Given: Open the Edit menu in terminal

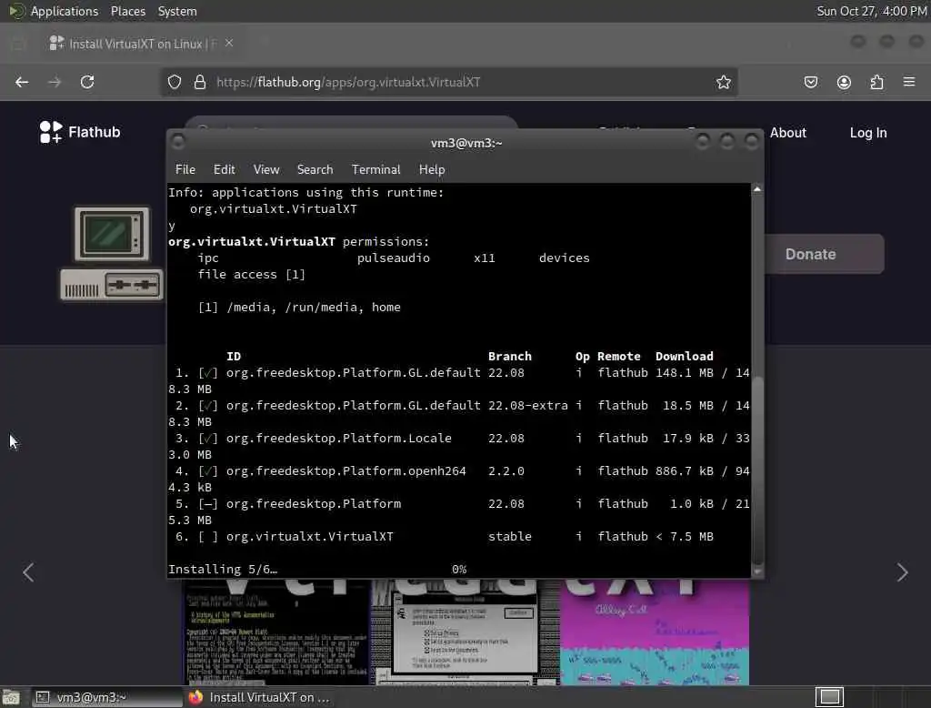Looking at the screenshot, I should 224,169.
